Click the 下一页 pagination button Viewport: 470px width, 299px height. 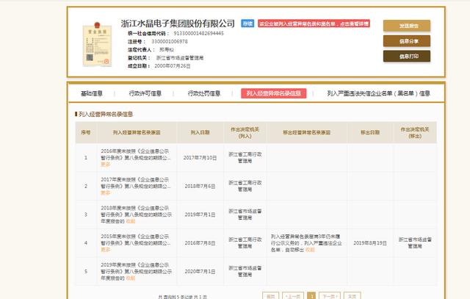pyautogui.click(x=331, y=295)
